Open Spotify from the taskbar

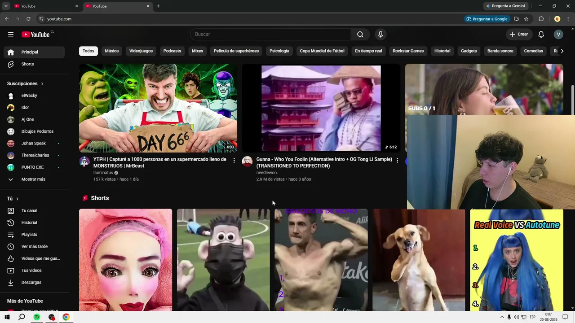click(x=37, y=317)
